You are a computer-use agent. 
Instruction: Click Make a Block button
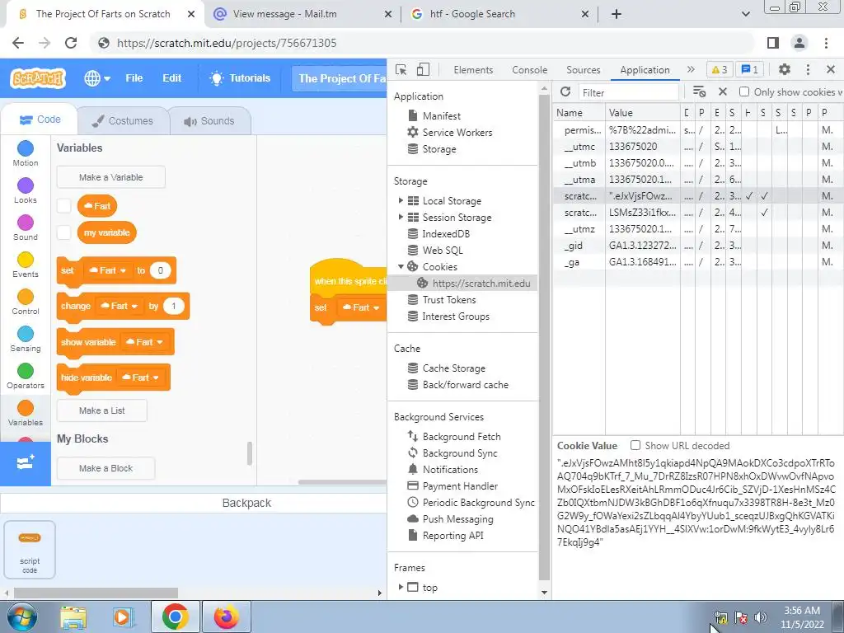tap(106, 468)
